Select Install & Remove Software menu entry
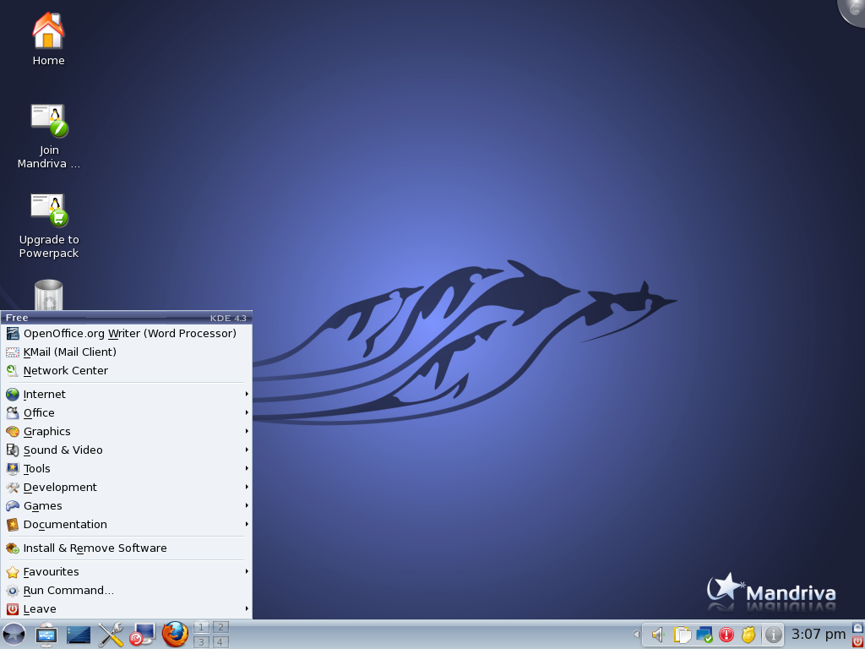 tap(95, 548)
